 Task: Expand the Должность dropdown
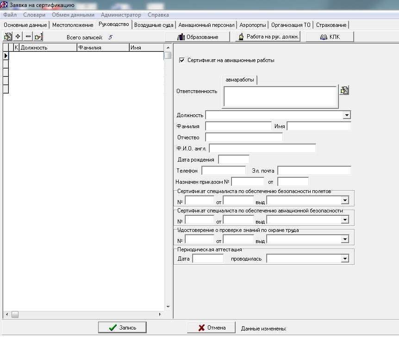coord(347,115)
